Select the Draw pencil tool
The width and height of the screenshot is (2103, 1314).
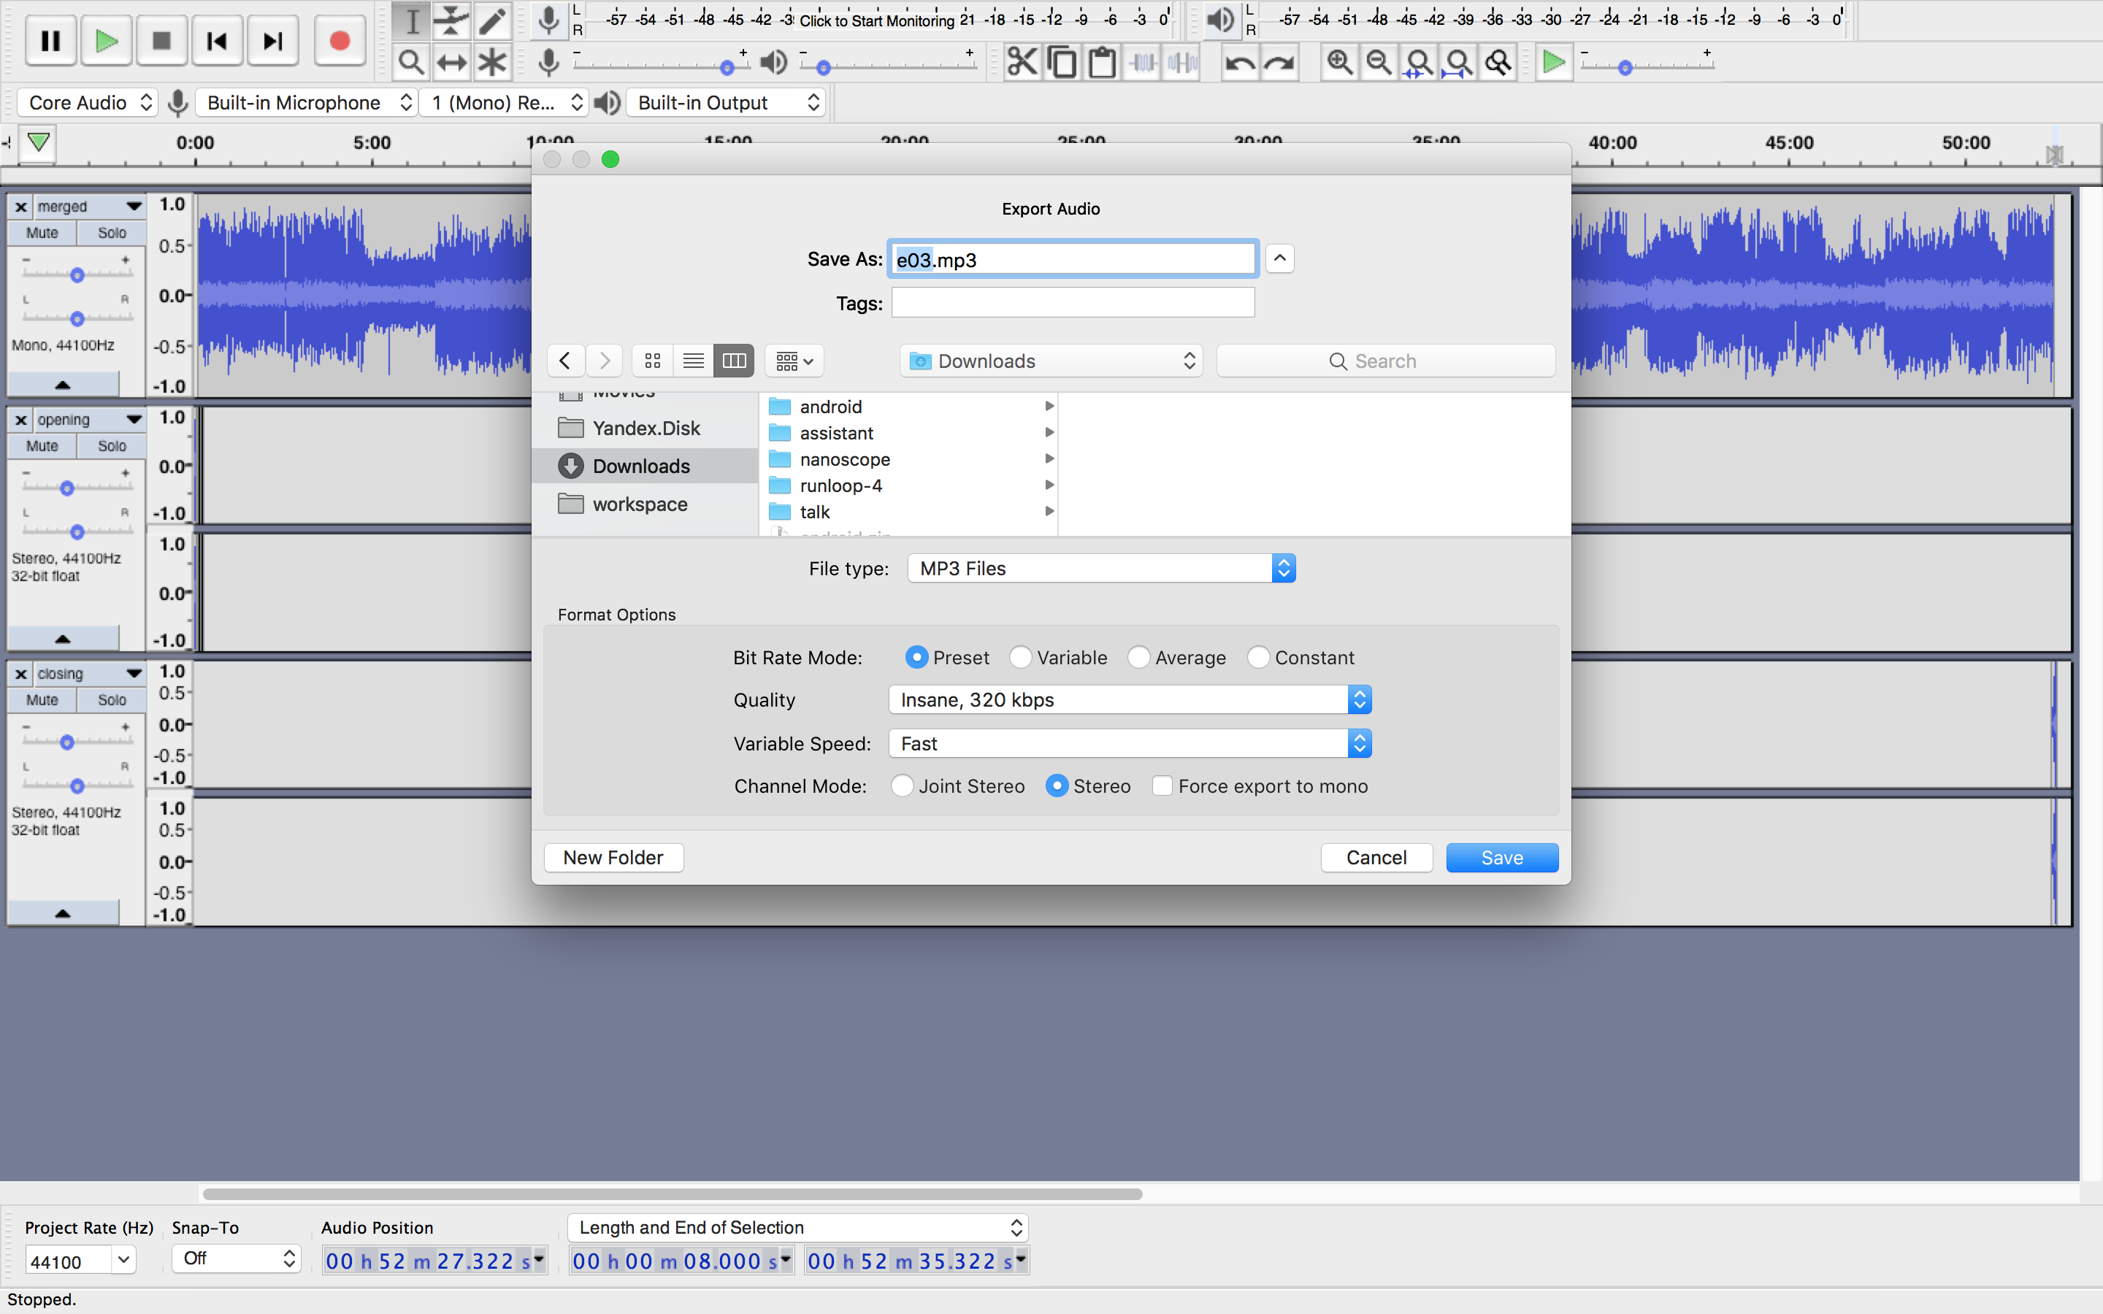point(493,20)
